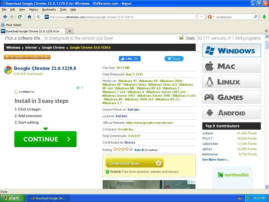269x202 pixels.
Task: Click the browser Back arrow button
Action: [x=5, y=17]
